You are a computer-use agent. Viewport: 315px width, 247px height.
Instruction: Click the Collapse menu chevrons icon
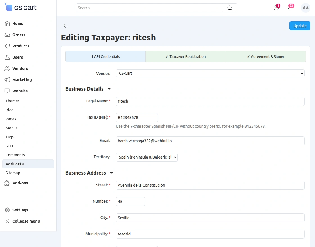tap(7, 221)
